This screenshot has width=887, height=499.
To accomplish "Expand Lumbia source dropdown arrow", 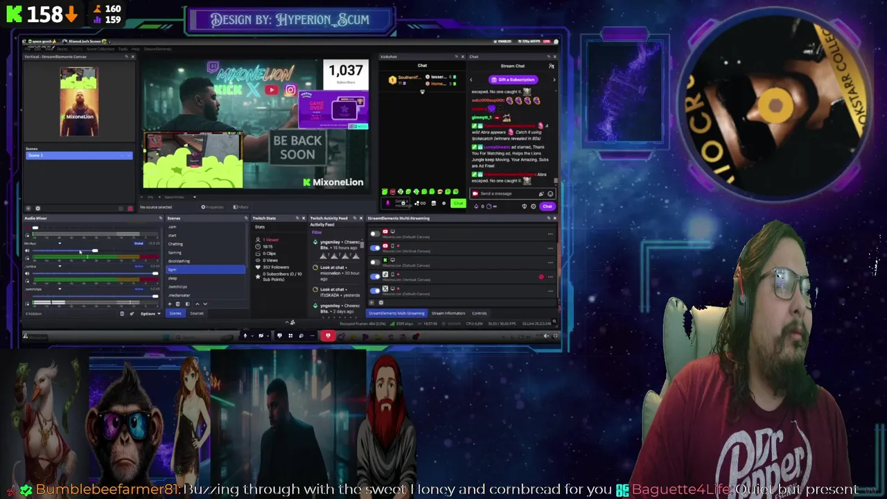I will click(60, 266).
